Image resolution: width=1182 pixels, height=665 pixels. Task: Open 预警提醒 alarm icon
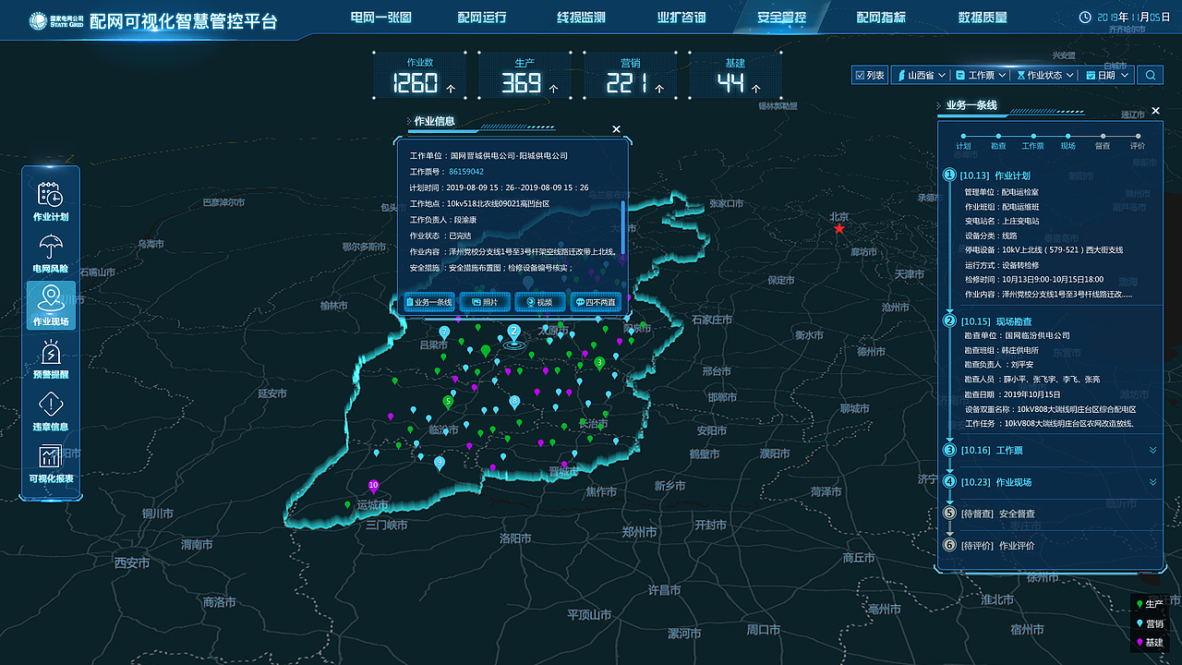click(x=51, y=353)
